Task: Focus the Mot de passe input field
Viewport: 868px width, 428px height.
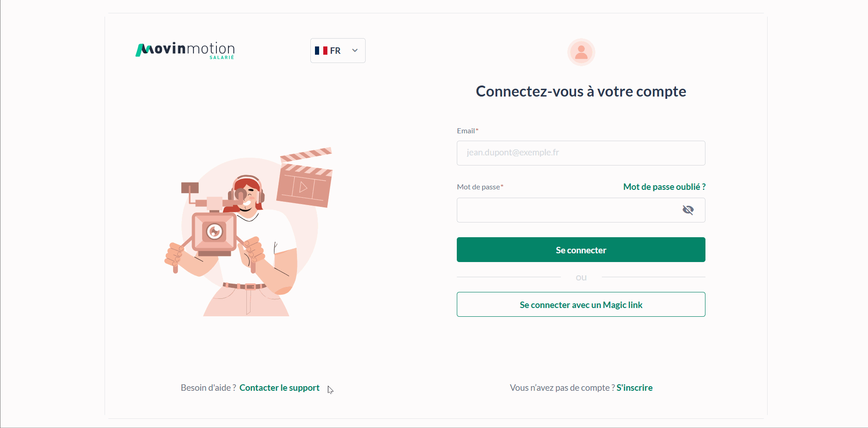Action: click(x=566, y=210)
